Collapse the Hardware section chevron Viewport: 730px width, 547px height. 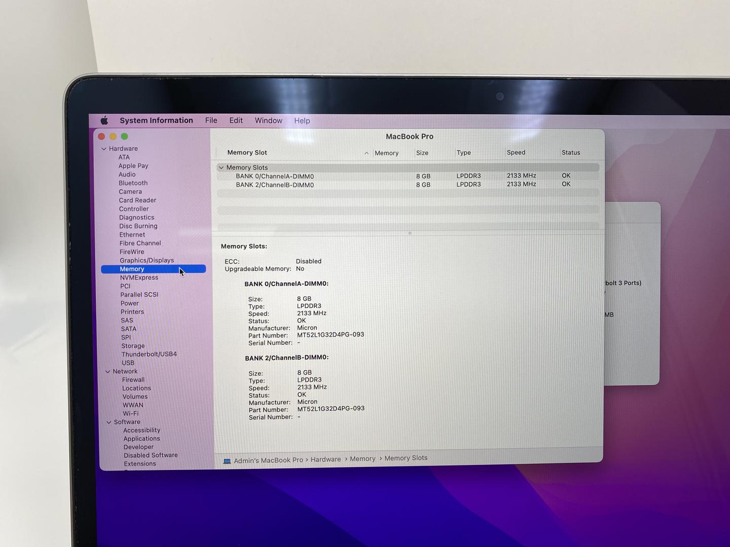pyautogui.click(x=104, y=149)
